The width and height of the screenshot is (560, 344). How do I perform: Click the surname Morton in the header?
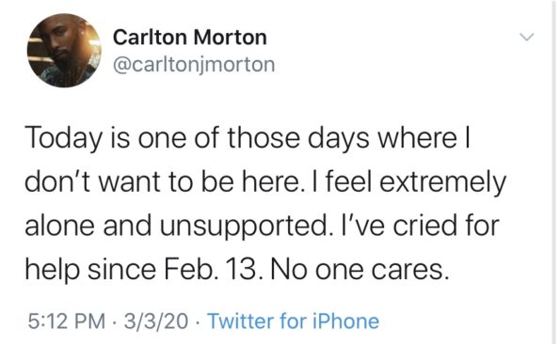pyautogui.click(x=231, y=38)
